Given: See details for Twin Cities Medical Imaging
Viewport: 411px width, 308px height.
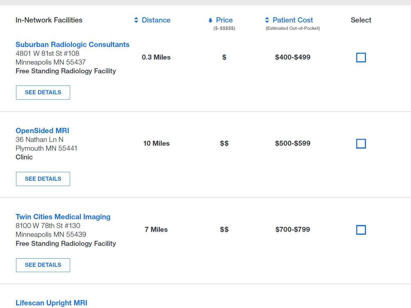Looking at the screenshot, I should point(43,265).
